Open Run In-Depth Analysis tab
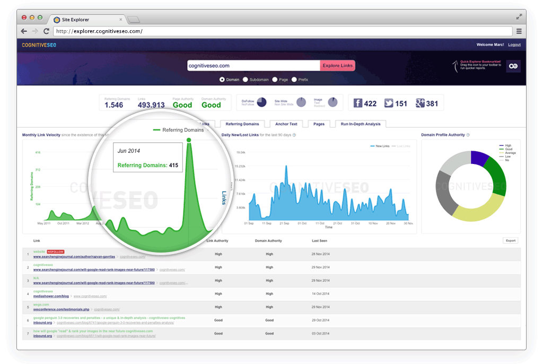The image size is (543, 364). 361,124
